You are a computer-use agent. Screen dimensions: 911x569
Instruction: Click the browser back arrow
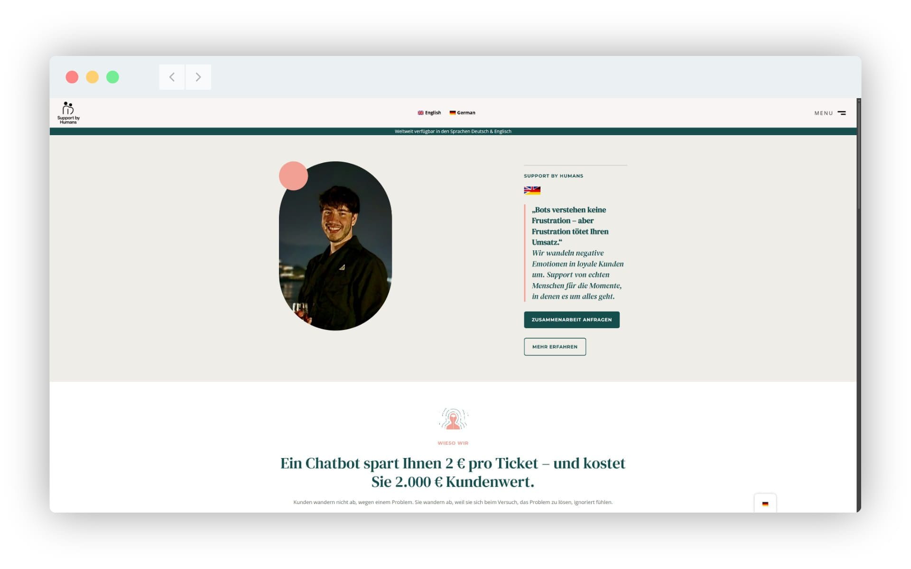click(172, 77)
